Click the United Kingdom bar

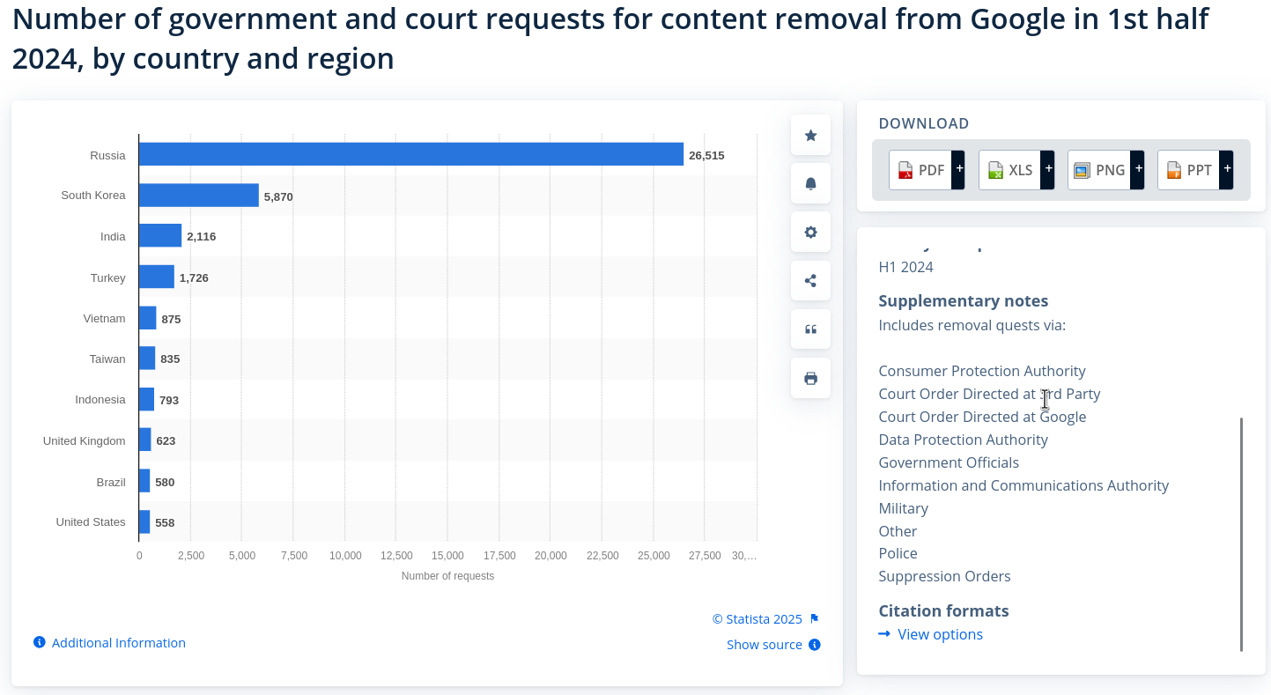pos(145,440)
